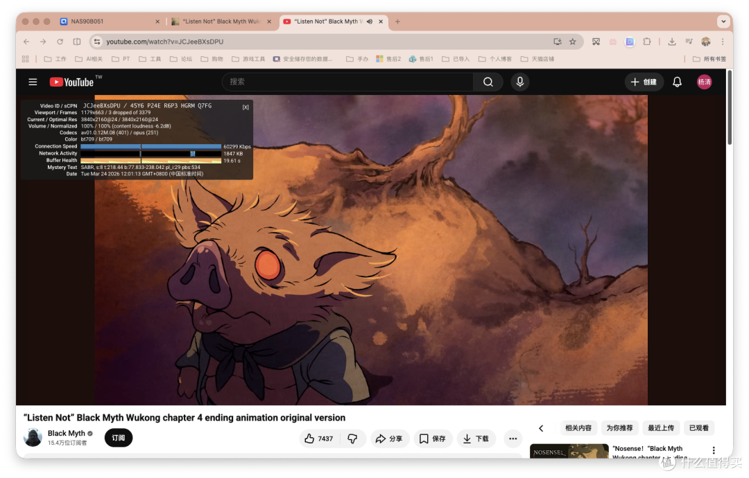Screen dimensions: 749x478
Task: Open the extensions puzzle icon
Action: pyautogui.click(x=647, y=42)
